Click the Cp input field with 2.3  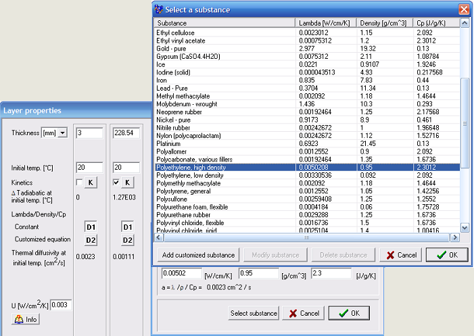click(331, 273)
